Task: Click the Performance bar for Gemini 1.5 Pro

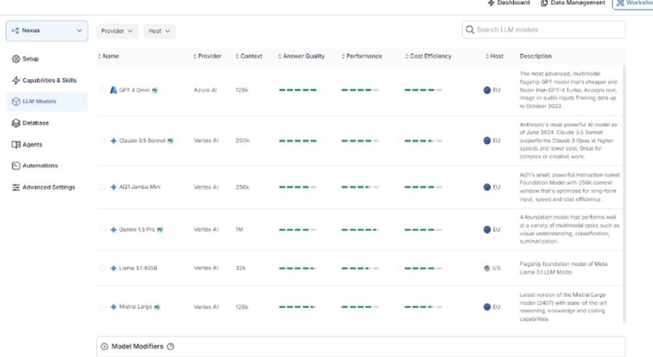Action: [360, 229]
